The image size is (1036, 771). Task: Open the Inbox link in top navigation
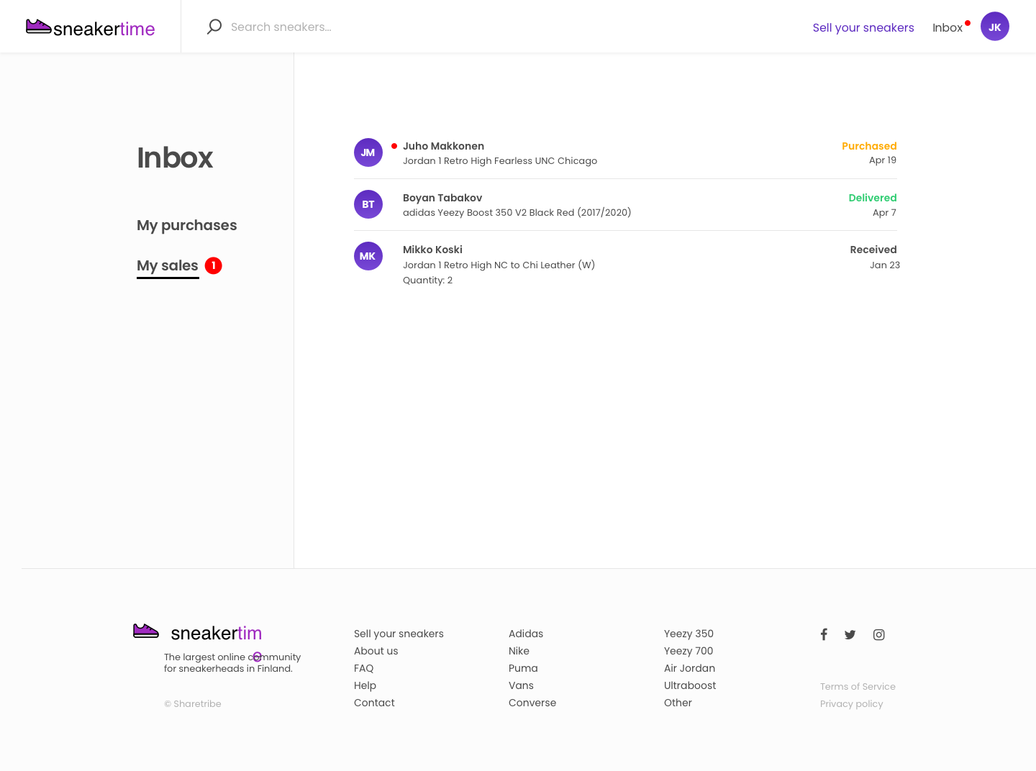pyautogui.click(x=948, y=27)
